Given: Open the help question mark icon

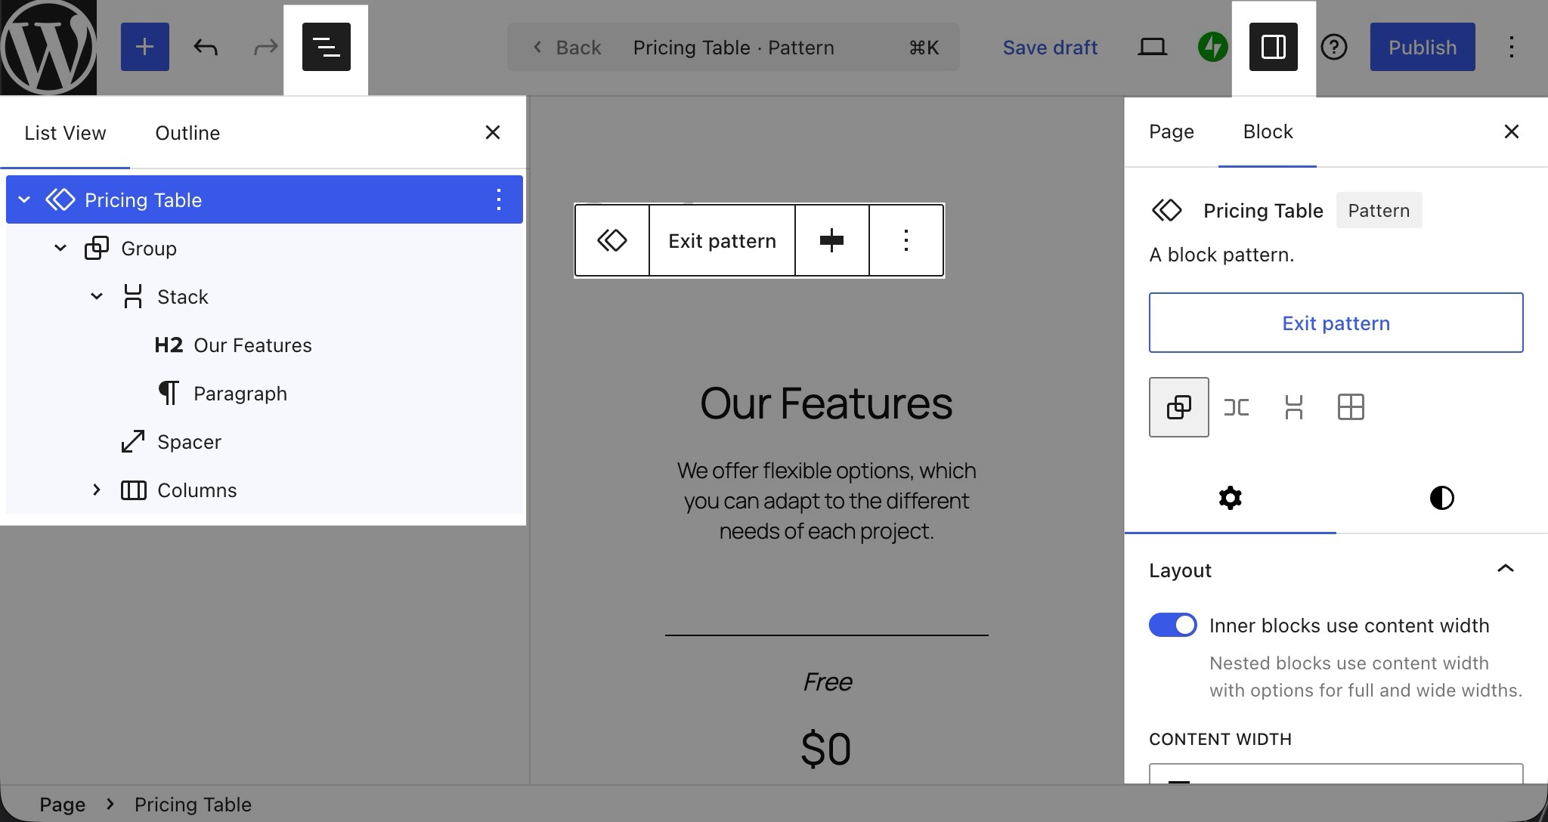Looking at the screenshot, I should 1334,47.
